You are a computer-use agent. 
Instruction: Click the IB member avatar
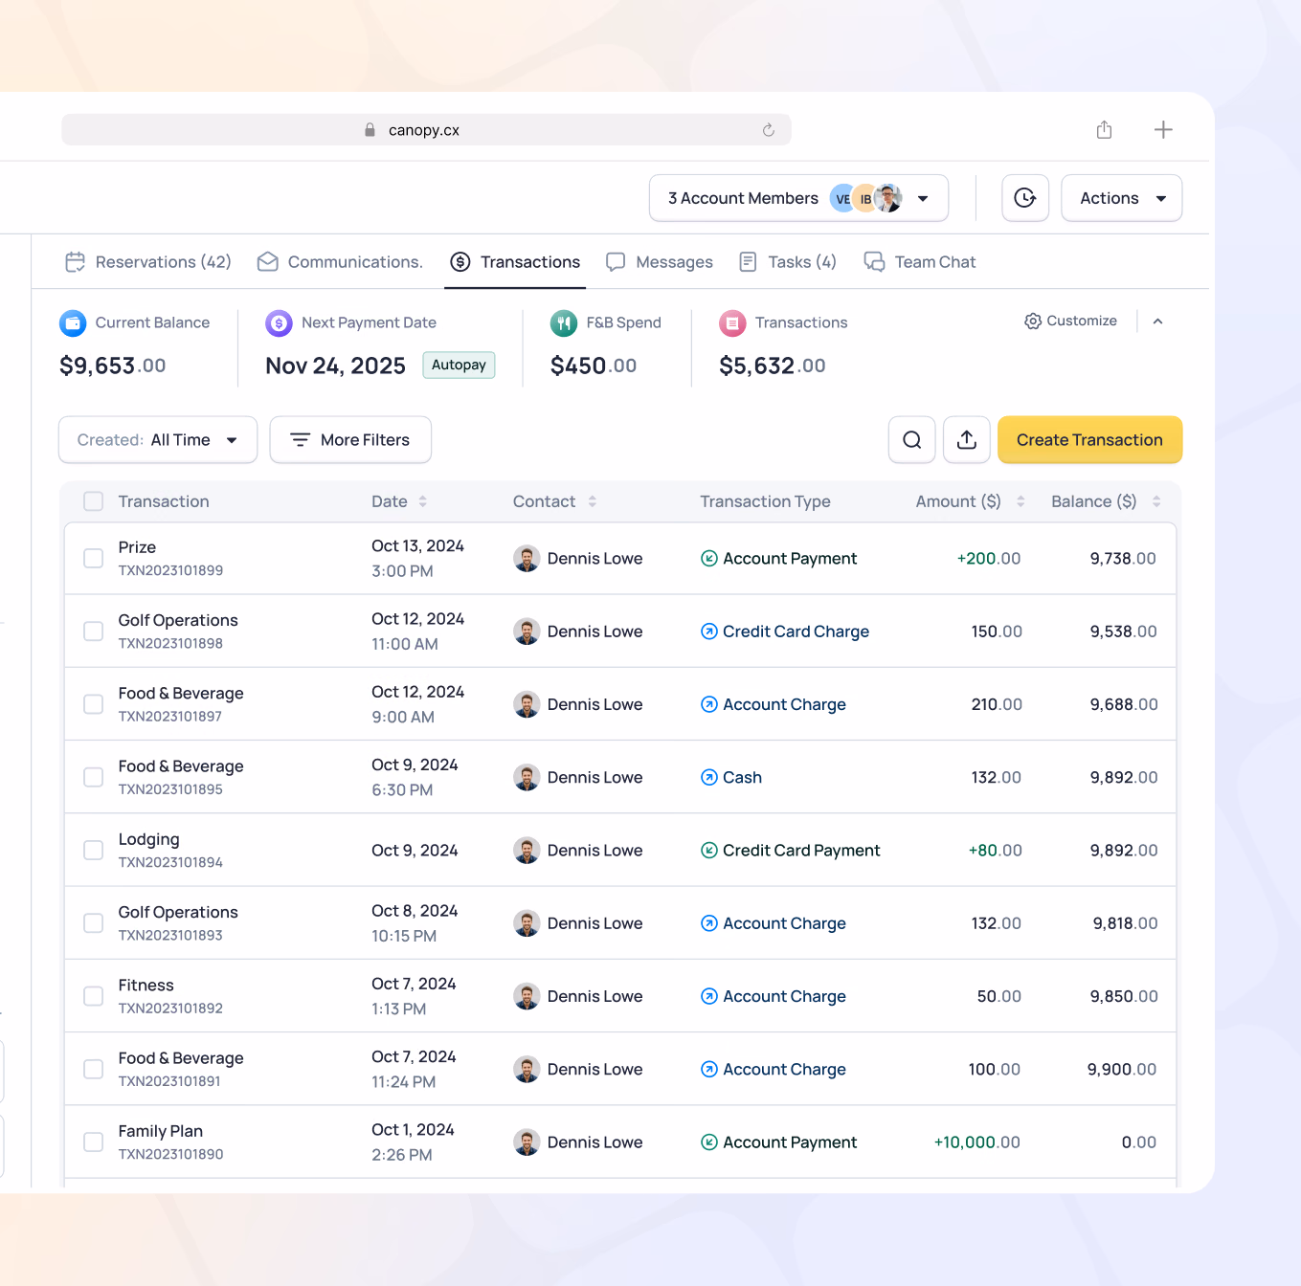(865, 198)
